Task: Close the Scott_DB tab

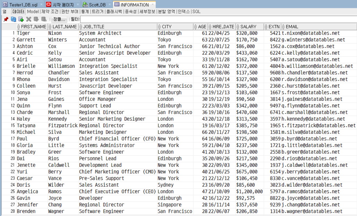Action: pyautogui.click(x=109, y=5)
